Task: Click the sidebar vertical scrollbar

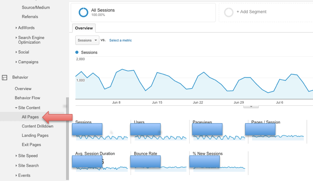Action: pos(68,139)
